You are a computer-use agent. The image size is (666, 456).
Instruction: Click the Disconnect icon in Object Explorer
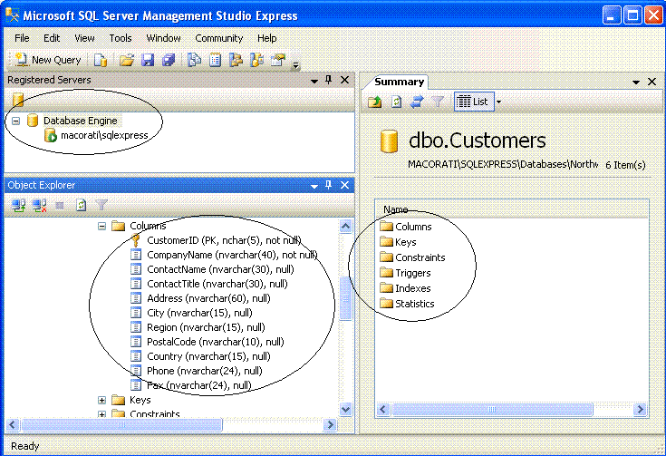[40, 206]
